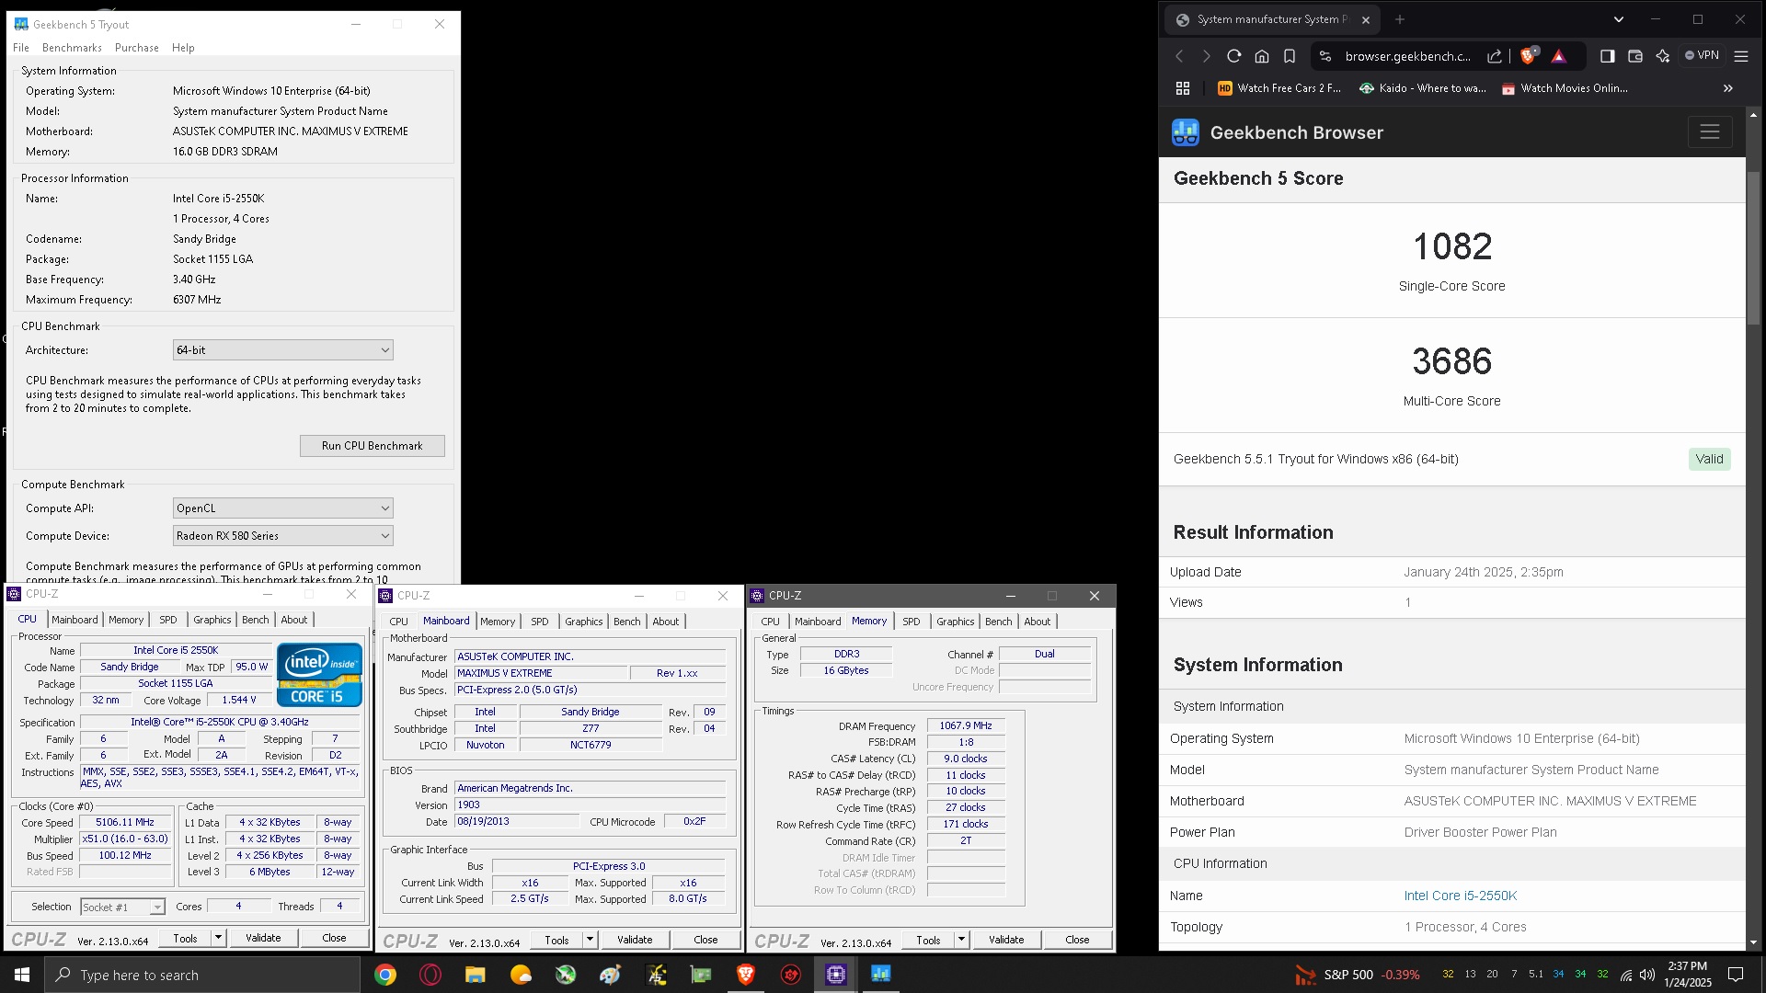Click Validate in left CPU-Z window
This screenshot has height=993, width=1766.
[263, 939]
